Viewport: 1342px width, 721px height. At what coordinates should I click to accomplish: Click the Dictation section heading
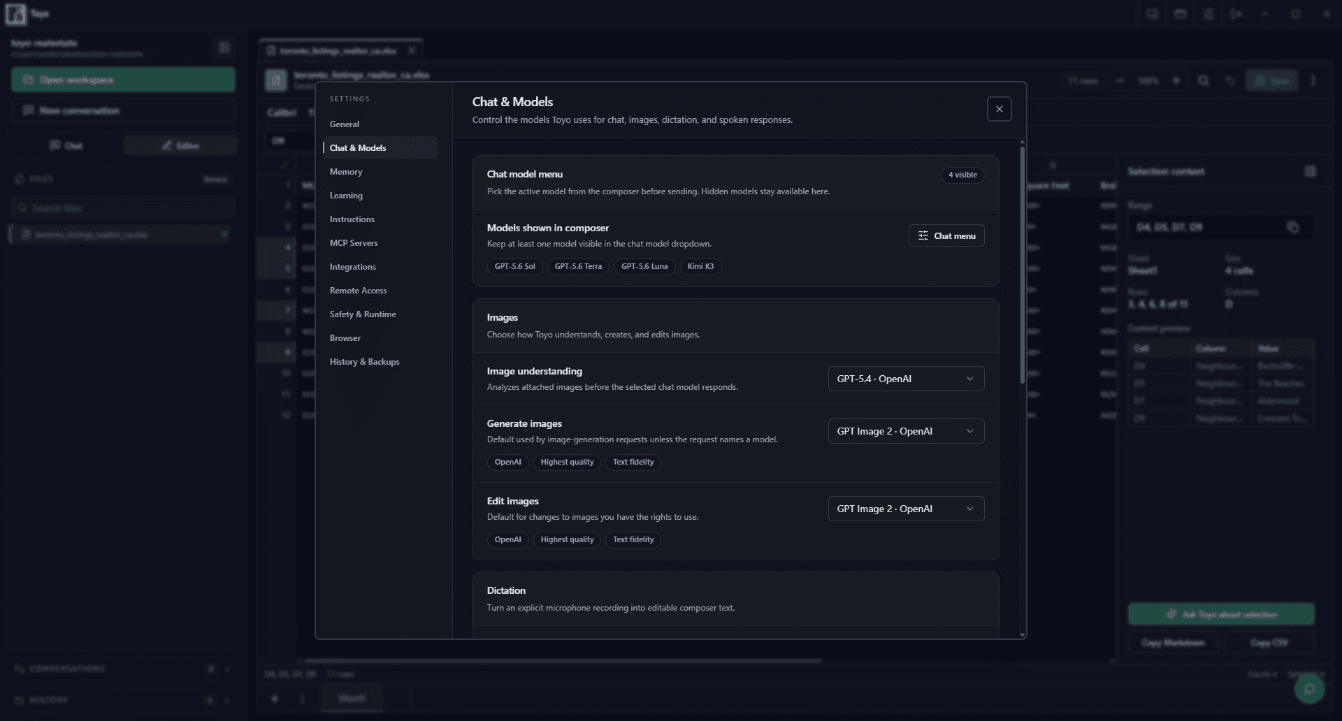pyautogui.click(x=506, y=590)
